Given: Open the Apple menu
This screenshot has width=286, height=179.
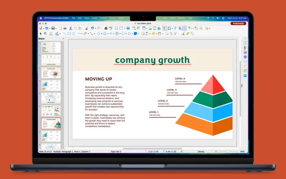Looking at the screenshot, I should (41, 18).
